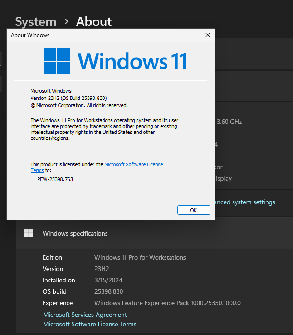Screen dimensions: 293x335
Task: Open advanced system settings link
Action: click(x=245, y=202)
